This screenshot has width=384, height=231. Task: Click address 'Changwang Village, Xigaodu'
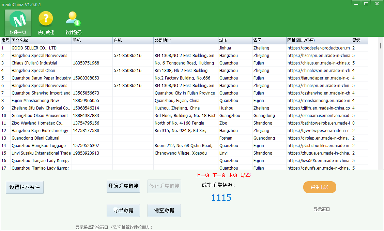click(x=186, y=153)
